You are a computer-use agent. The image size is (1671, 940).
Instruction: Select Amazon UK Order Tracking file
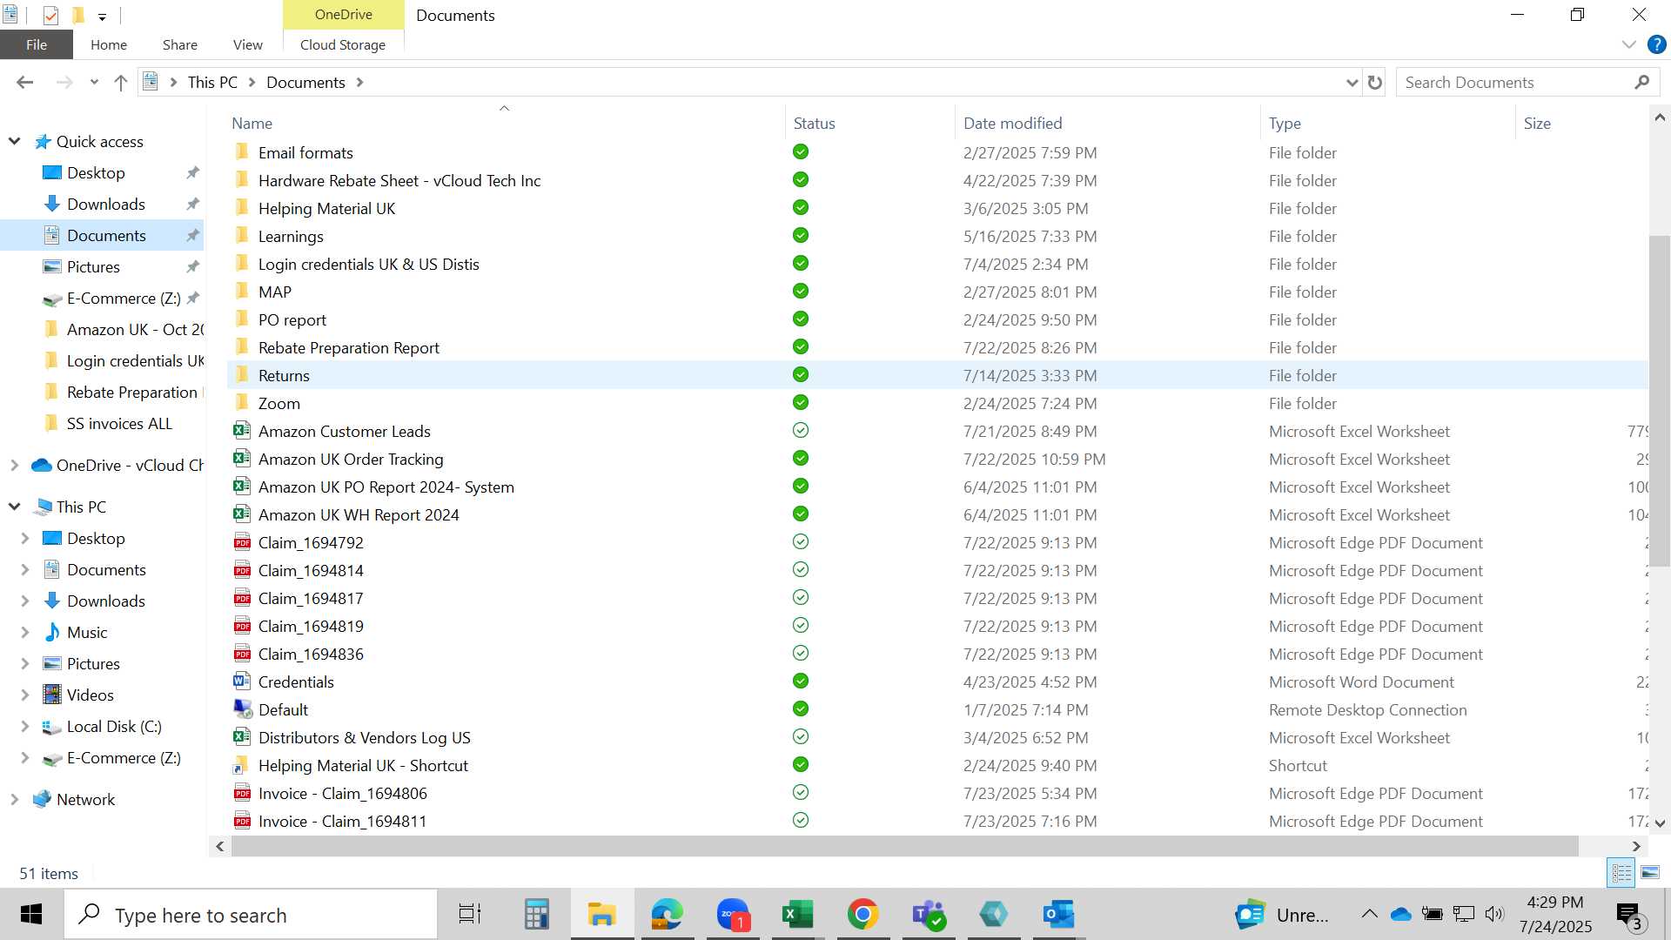pos(351,459)
